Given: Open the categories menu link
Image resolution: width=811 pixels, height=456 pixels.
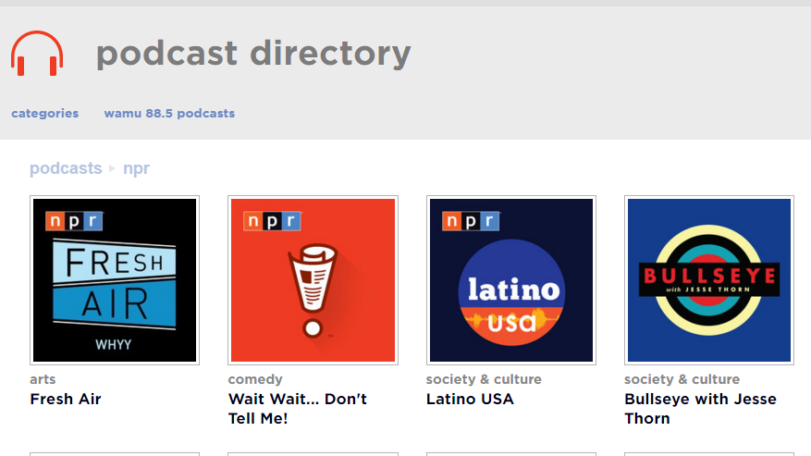Looking at the screenshot, I should coord(44,114).
